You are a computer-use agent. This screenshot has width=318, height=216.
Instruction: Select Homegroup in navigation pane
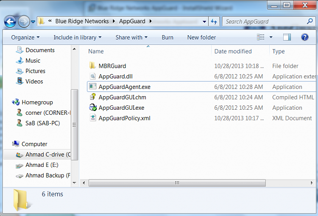click(x=37, y=102)
